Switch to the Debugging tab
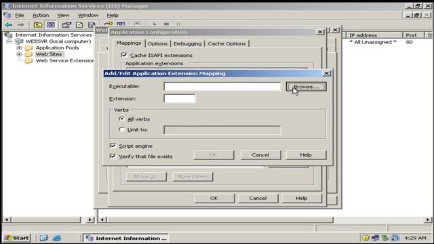The width and height of the screenshot is (434, 244). [x=188, y=43]
